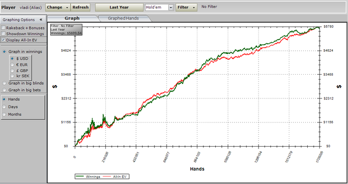Open the Hold'em game type arrow
The width and height of the screenshot is (348, 184).
point(171,7)
